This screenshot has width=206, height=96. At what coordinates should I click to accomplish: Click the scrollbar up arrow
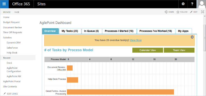[204, 16]
